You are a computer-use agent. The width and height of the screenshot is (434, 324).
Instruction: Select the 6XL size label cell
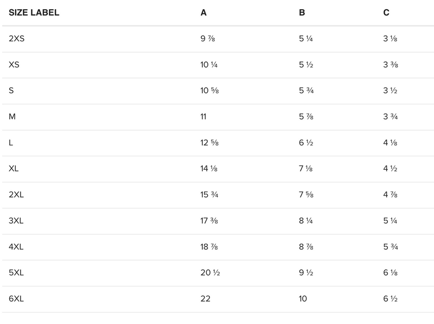click(x=16, y=299)
